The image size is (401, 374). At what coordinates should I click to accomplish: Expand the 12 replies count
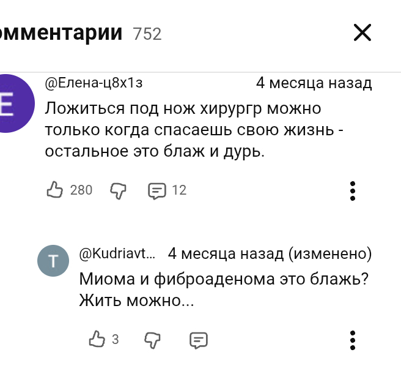click(x=178, y=190)
